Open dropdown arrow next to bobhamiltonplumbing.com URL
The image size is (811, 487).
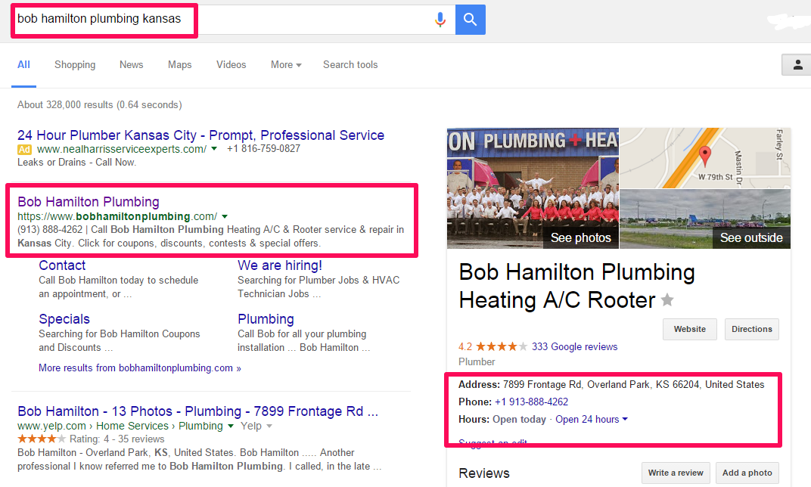225,217
